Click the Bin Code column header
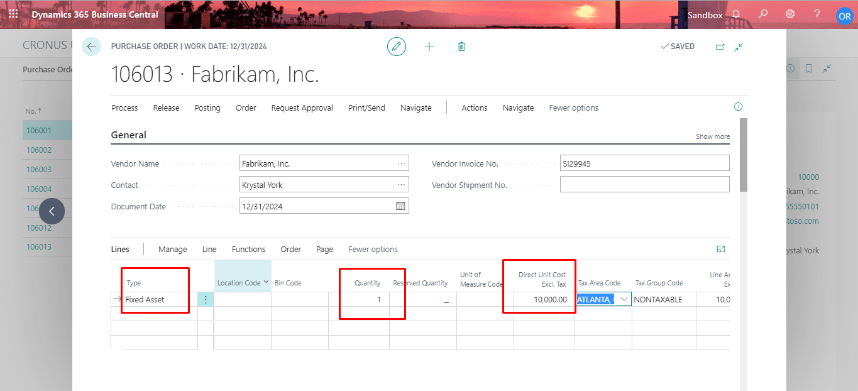The image size is (858, 391). (288, 283)
